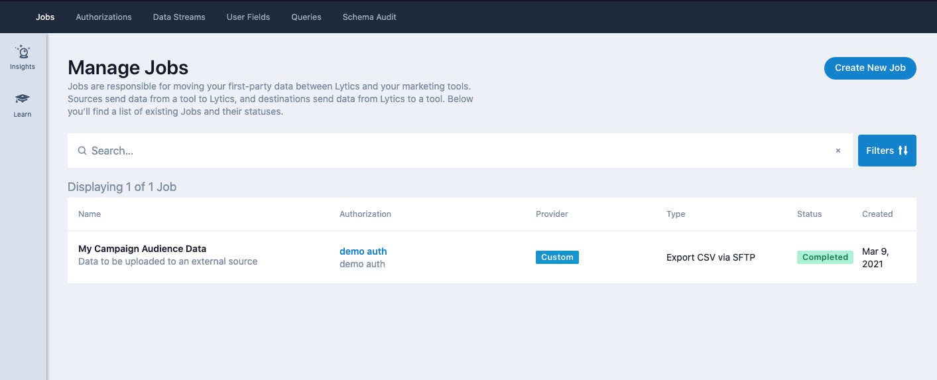Image resolution: width=937 pixels, height=380 pixels.
Task: Click the Completed status badge
Action: 825,257
